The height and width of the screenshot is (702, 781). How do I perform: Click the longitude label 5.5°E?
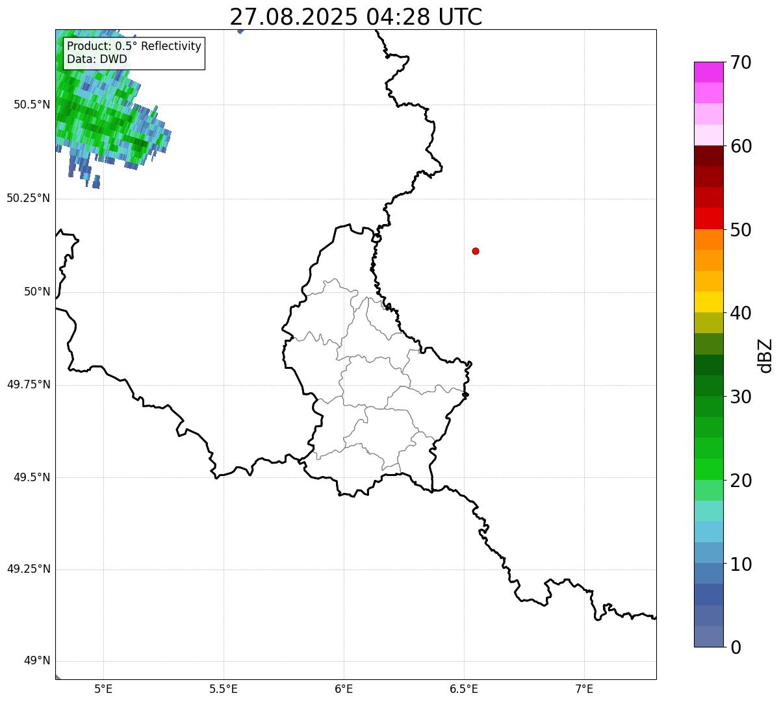(224, 688)
